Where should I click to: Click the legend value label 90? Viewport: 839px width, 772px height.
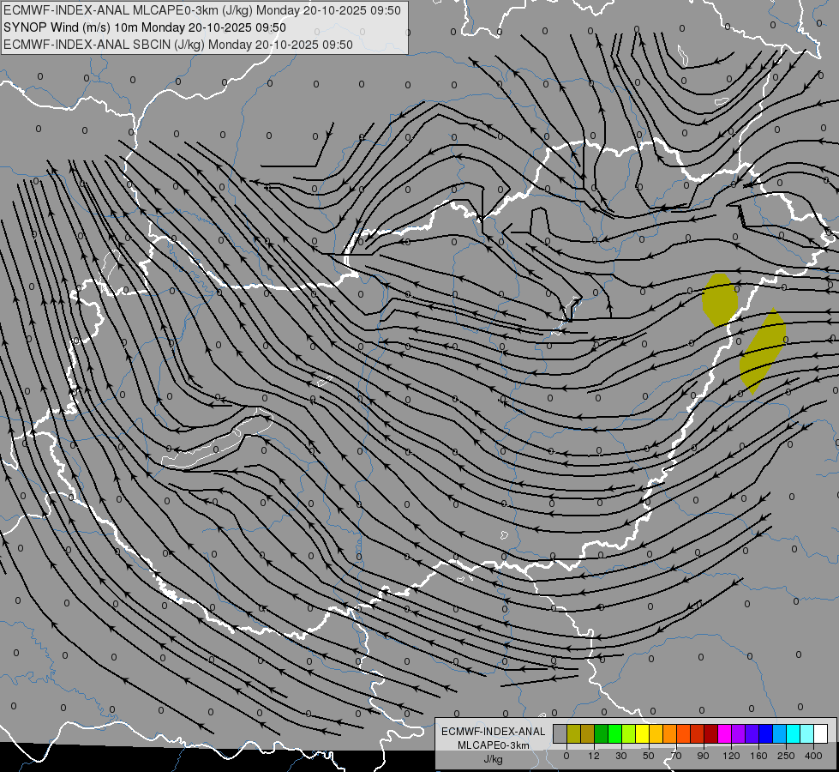703,756
